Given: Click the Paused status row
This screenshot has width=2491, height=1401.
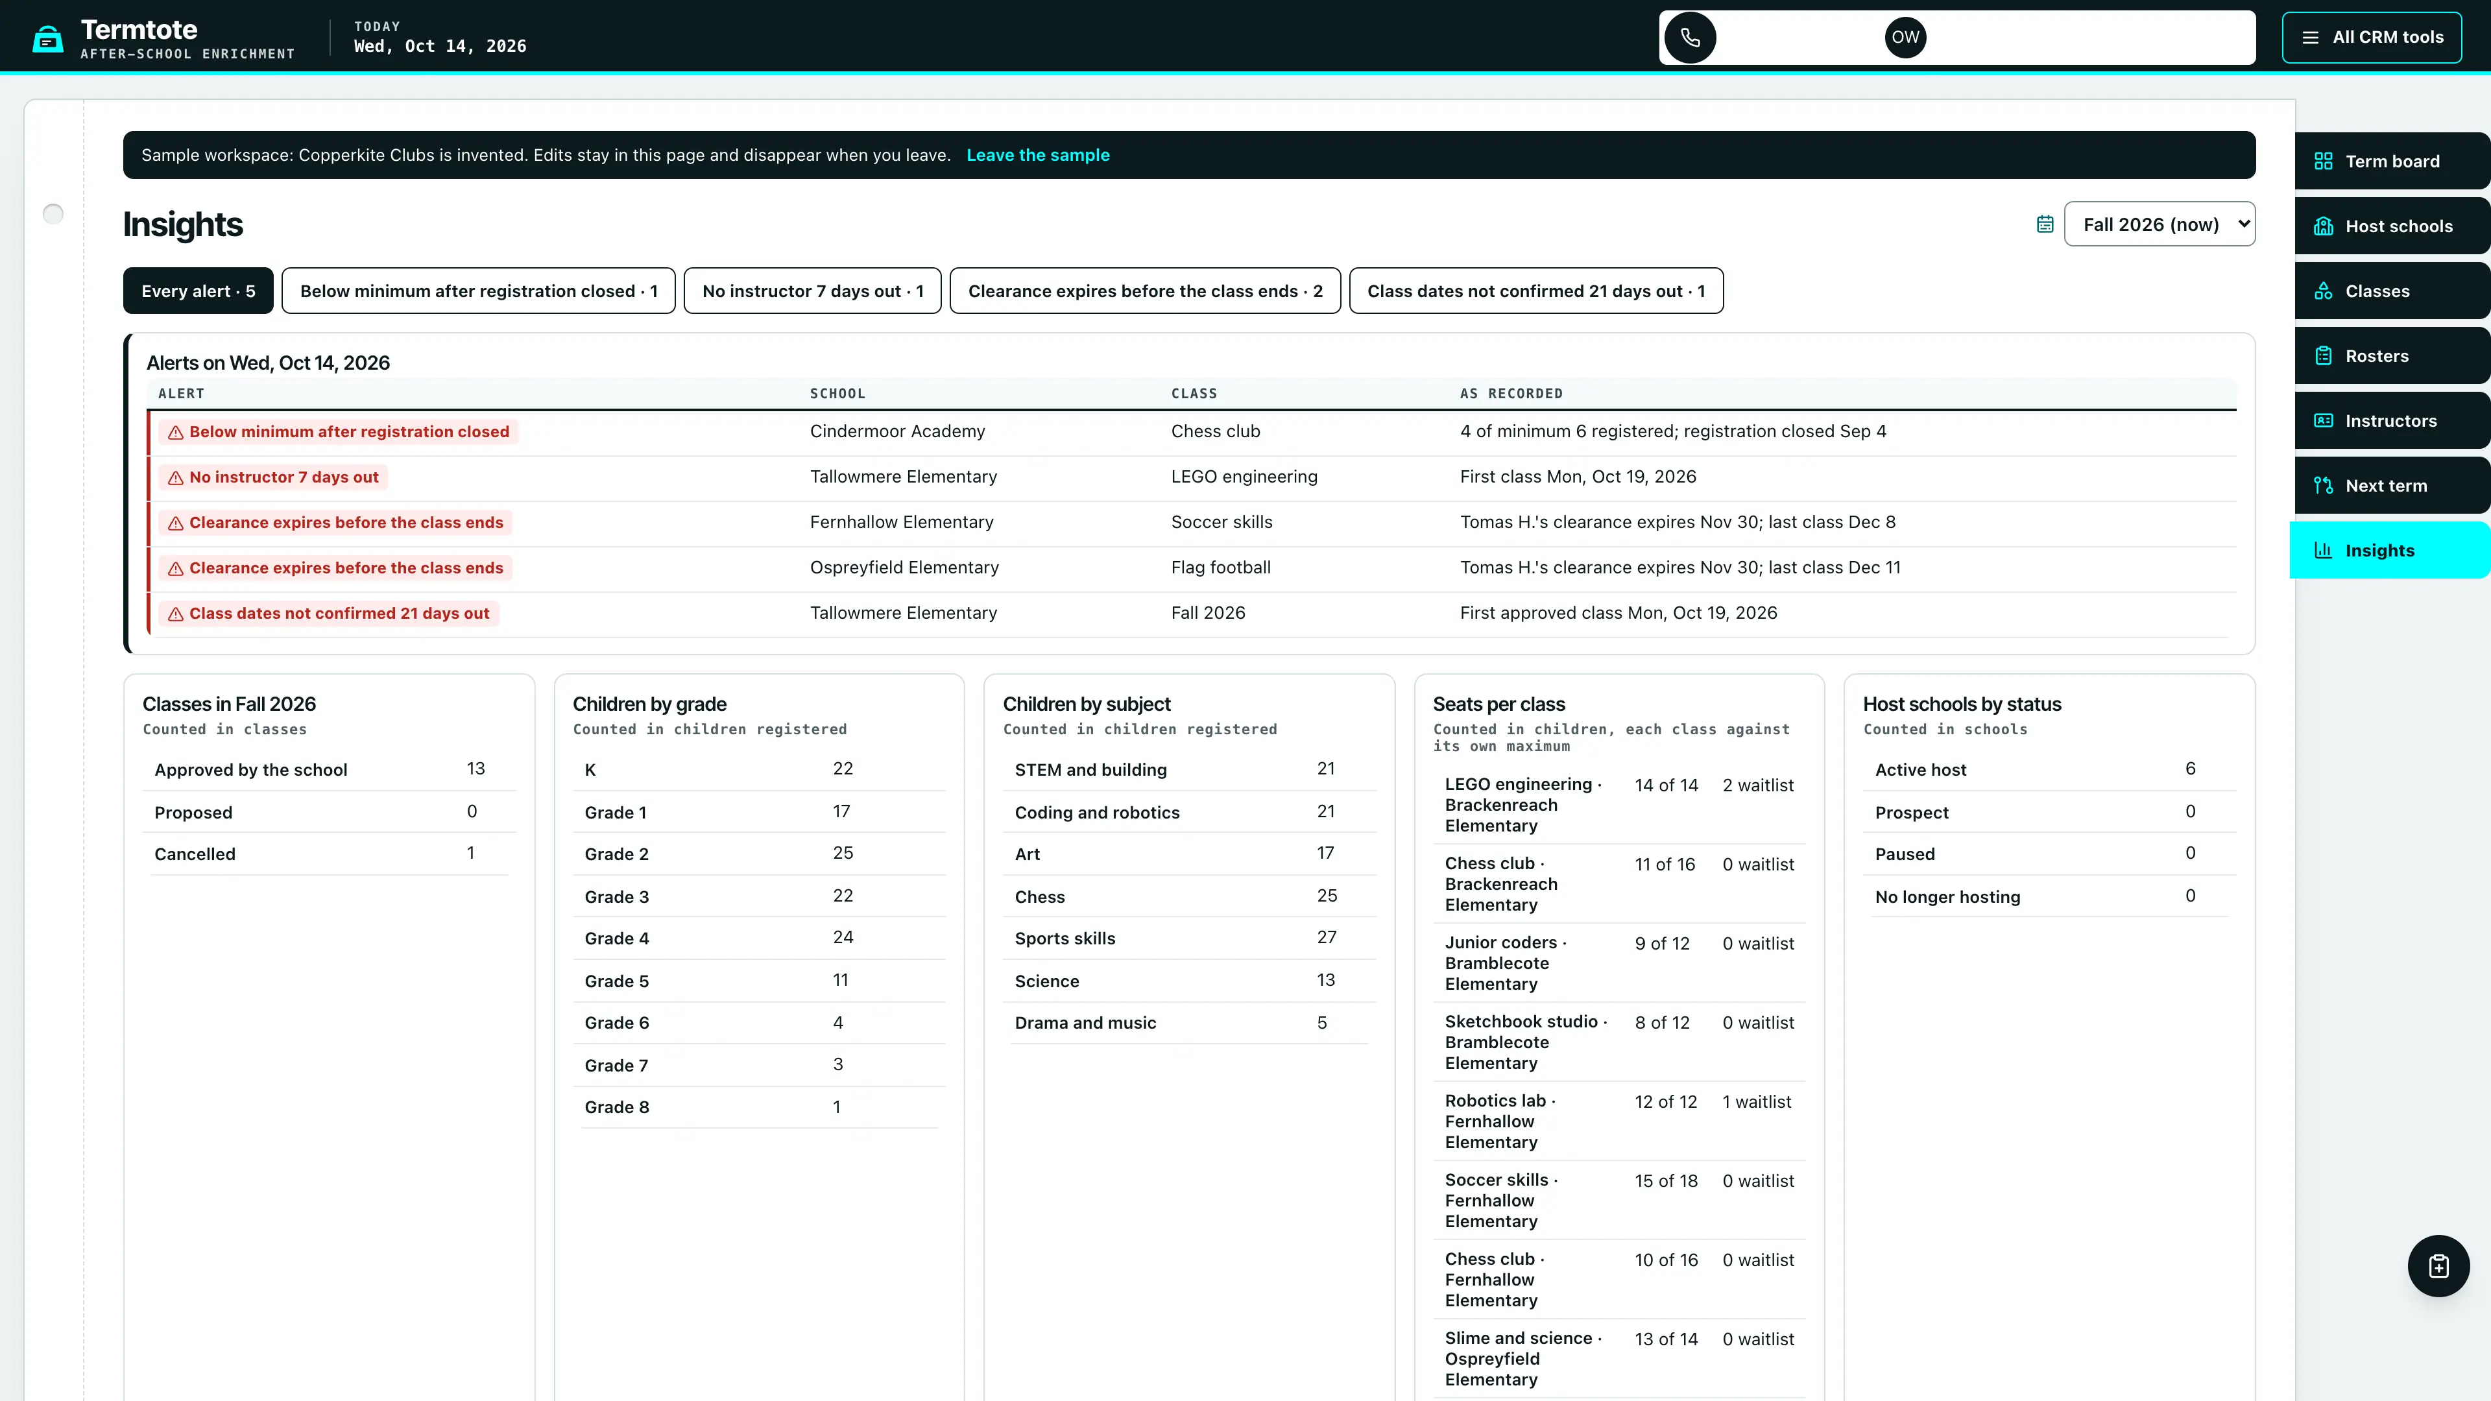Looking at the screenshot, I should tap(2049, 854).
